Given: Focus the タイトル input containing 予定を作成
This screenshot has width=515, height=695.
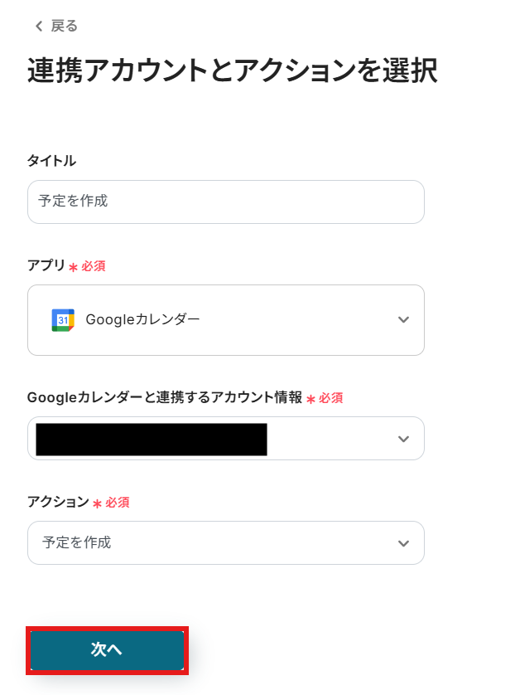Looking at the screenshot, I should tap(225, 202).
